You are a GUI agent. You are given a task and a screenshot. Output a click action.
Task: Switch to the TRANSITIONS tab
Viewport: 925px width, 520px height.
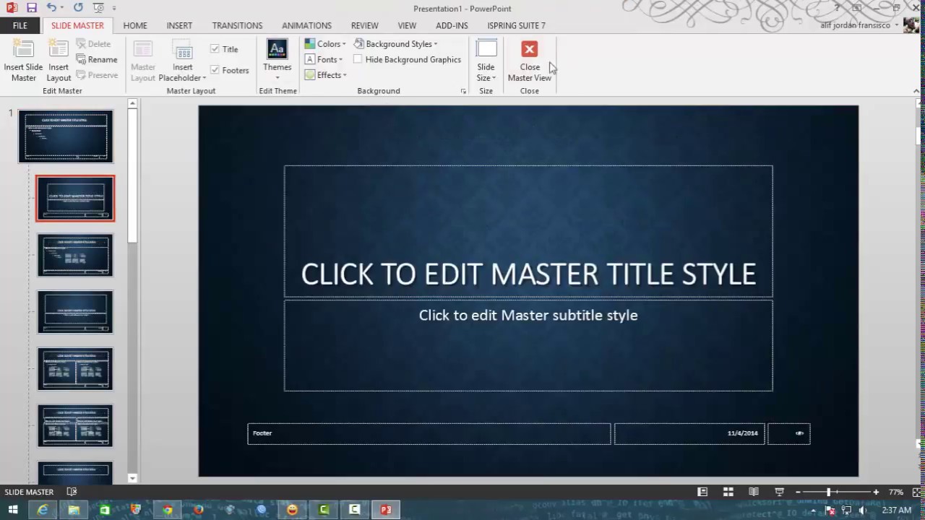click(x=237, y=25)
